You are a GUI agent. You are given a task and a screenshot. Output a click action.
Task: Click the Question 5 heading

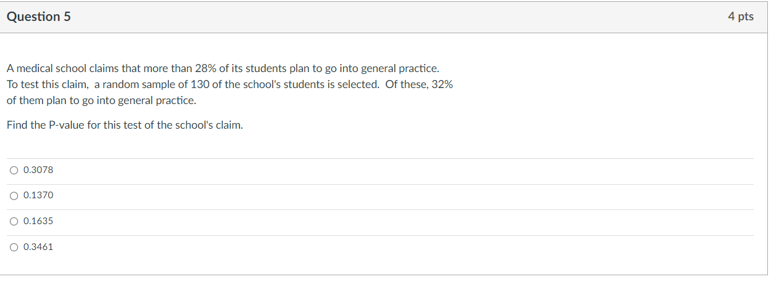click(39, 17)
